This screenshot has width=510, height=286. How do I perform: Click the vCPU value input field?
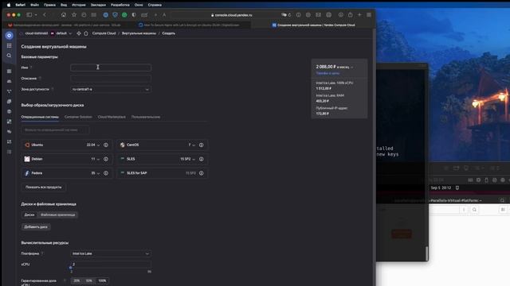tap(111, 265)
